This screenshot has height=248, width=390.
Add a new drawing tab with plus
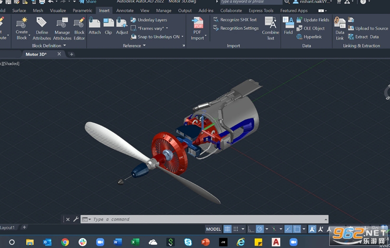(71, 54)
